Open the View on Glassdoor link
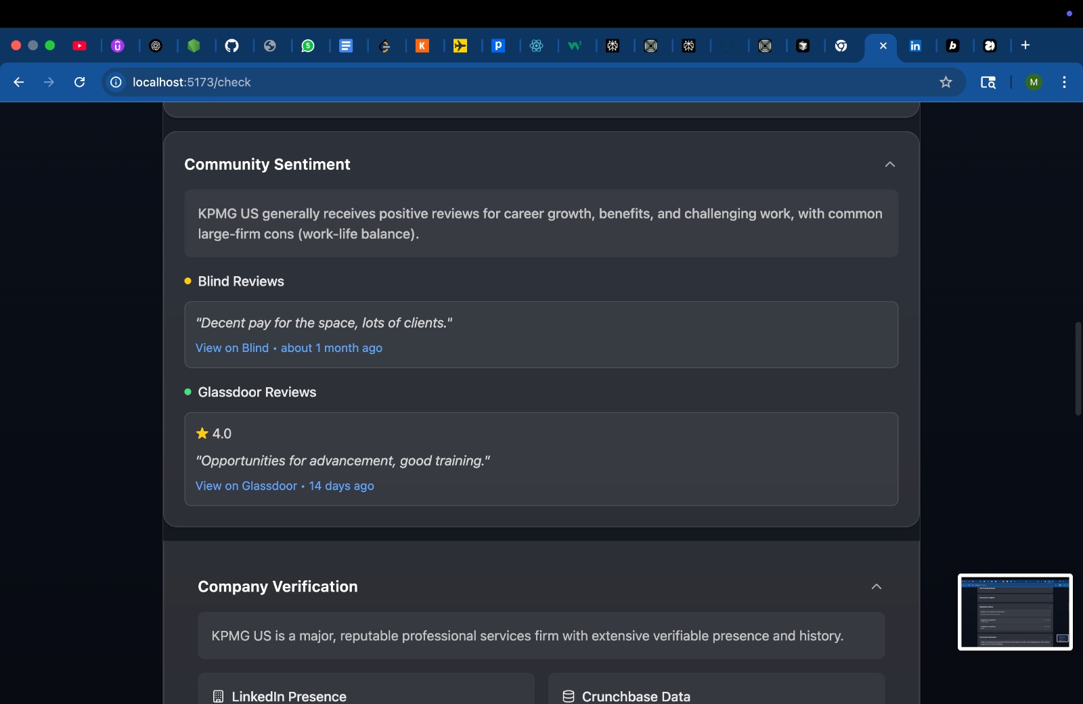 point(246,486)
